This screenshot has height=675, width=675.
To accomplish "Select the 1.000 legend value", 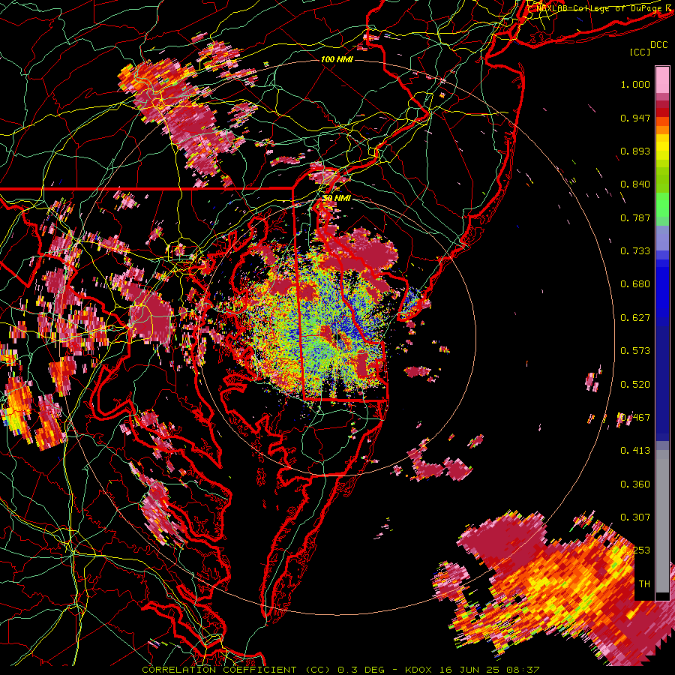I will click(x=635, y=84).
